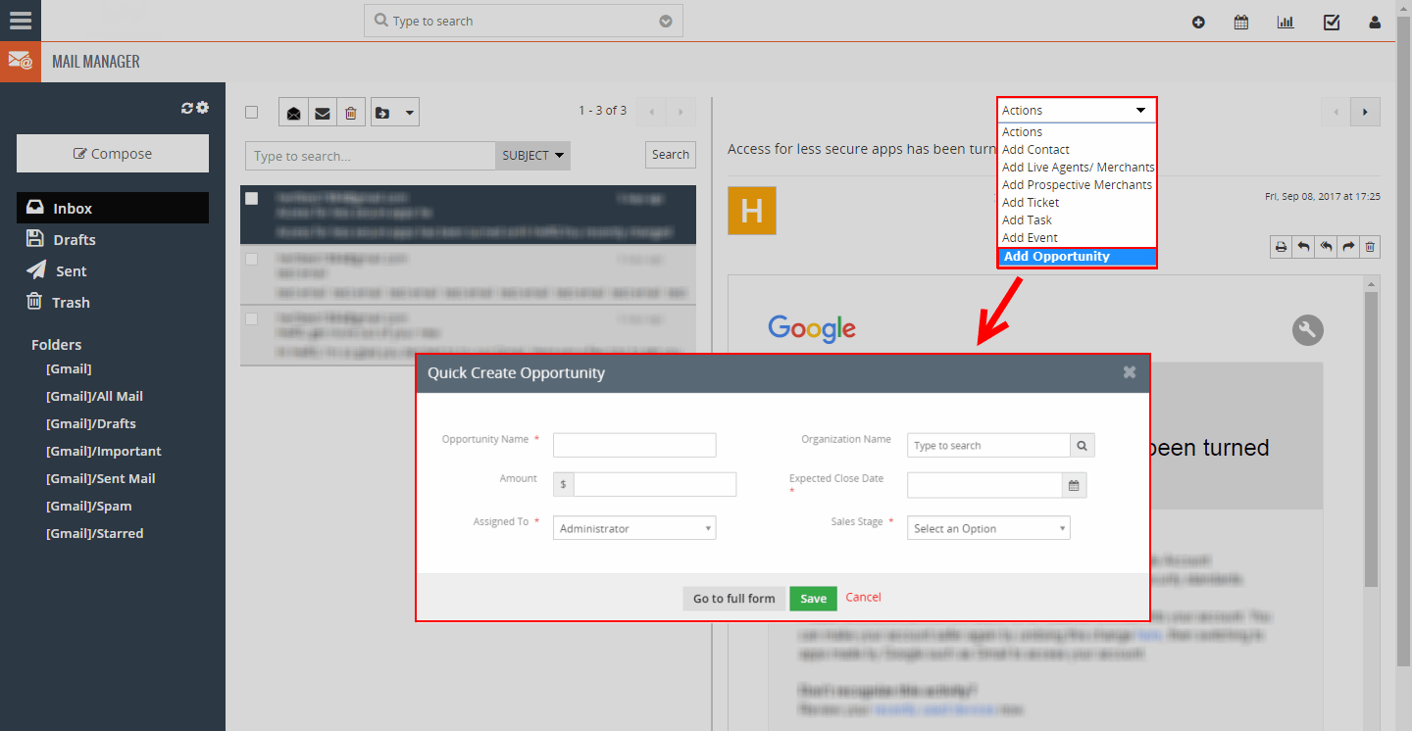Print the email using printer icon

(1281, 247)
